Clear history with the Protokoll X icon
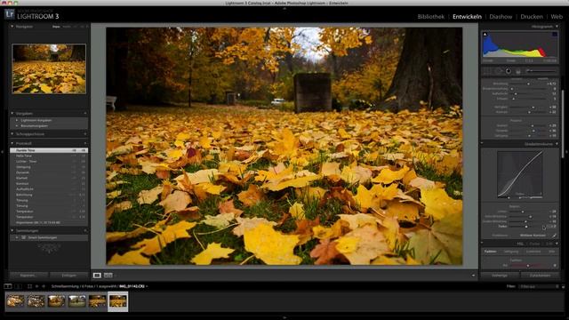Viewport: 569px width, 320px height. point(85,143)
